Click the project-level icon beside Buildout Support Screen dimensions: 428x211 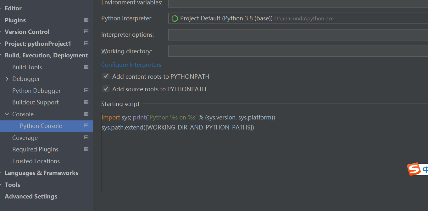[86, 102]
